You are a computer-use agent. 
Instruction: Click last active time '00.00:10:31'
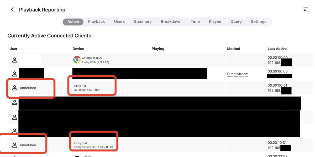coord(277,143)
